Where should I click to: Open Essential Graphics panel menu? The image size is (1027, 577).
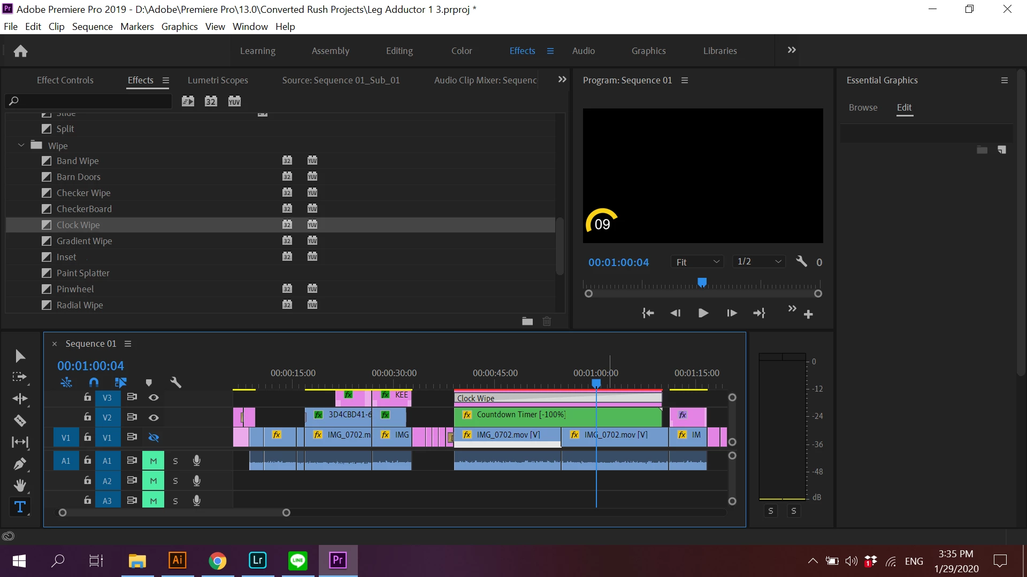click(x=1005, y=80)
